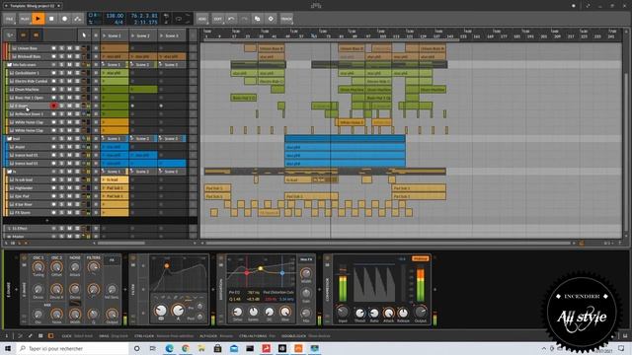Viewport: 632px width, 355px height.
Task: Mute the Epic Pad track
Action: coord(69,196)
